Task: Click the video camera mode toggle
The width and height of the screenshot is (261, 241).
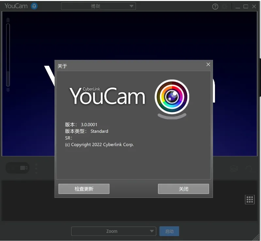Action: [x=18, y=168]
